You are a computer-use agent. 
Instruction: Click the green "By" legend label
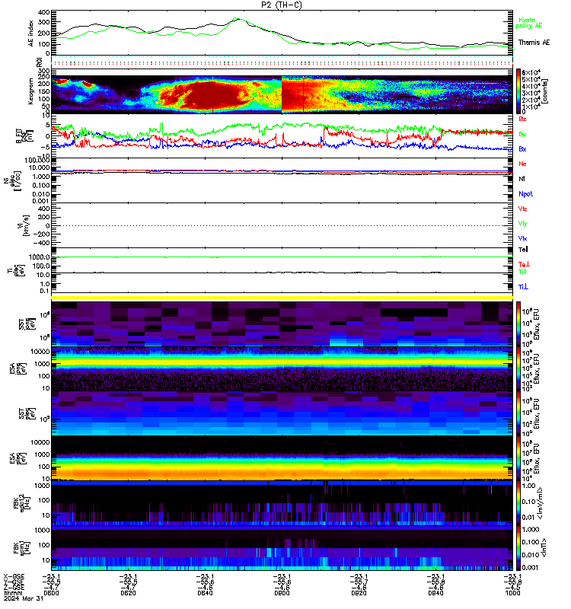point(522,134)
